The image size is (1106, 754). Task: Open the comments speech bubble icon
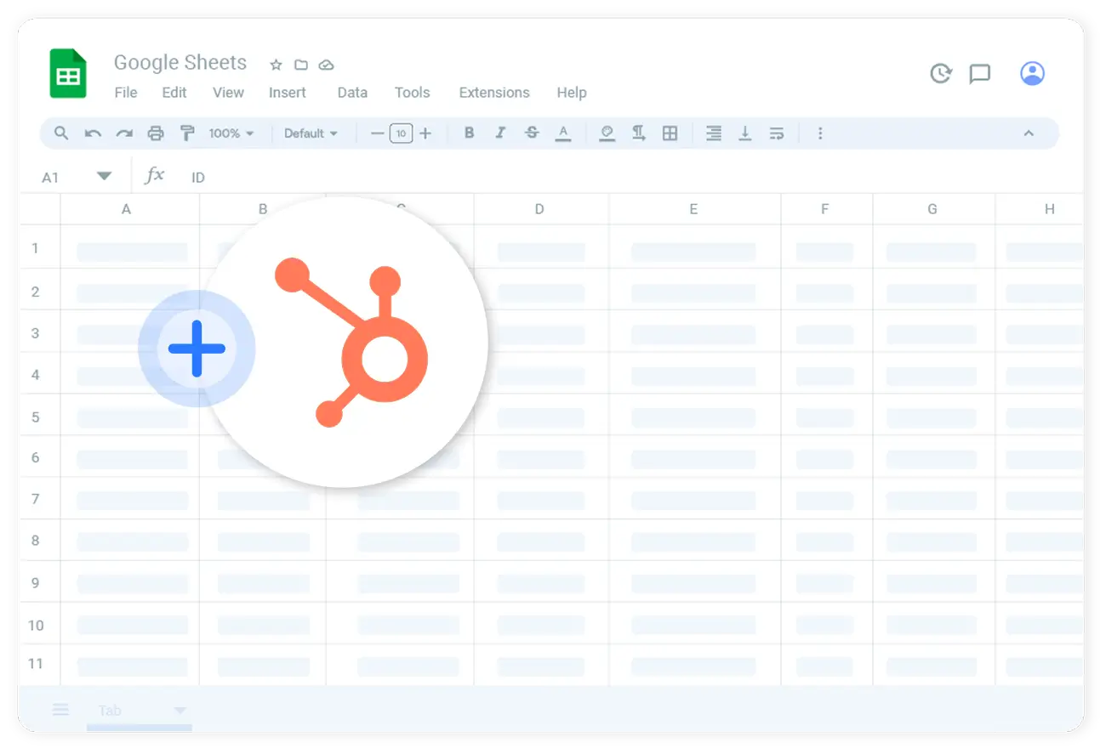pyautogui.click(x=980, y=74)
